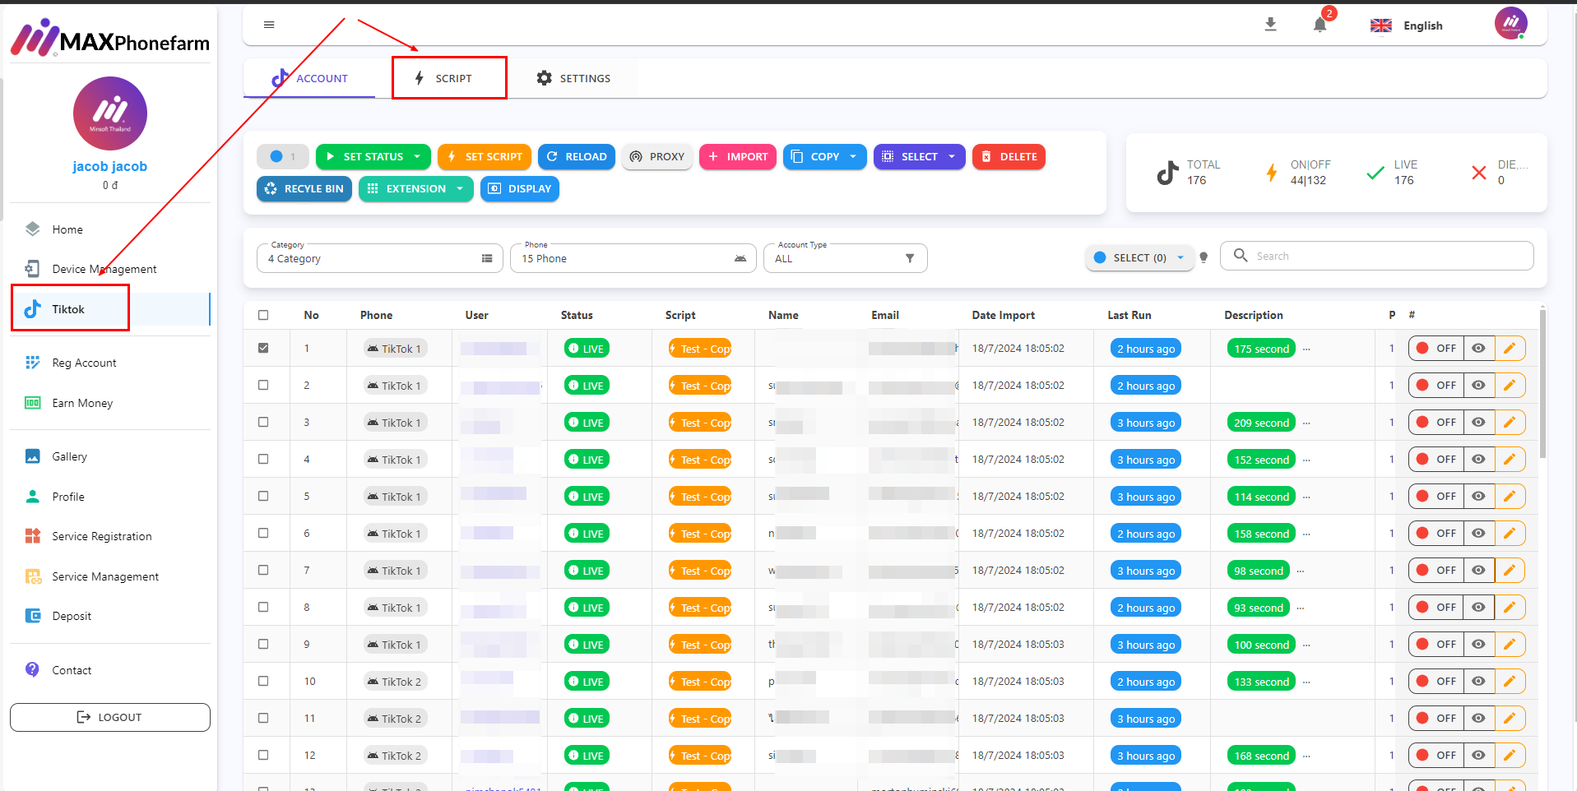Expand the Set Status dropdown
Image resolution: width=1577 pixels, height=791 pixels.
tap(373, 156)
